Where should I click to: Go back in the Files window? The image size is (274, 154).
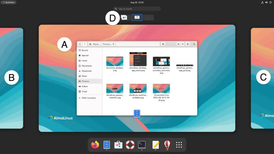(x=80, y=44)
